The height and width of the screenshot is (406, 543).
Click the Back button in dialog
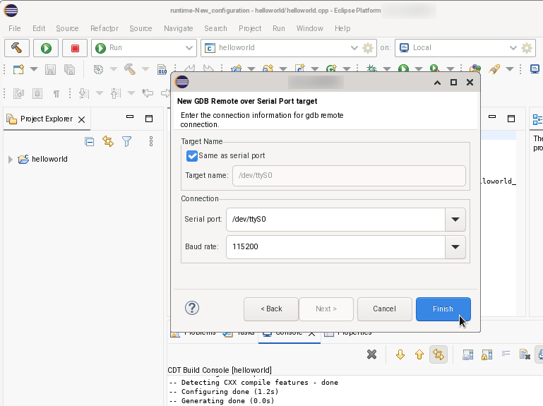tap(271, 309)
